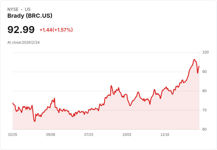
Task: Click the 92.99 current price
Action: point(21,30)
